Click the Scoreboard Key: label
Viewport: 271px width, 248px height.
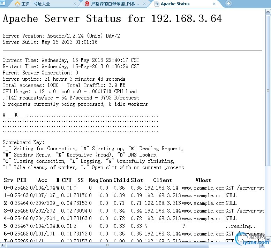click(x=23, y=142)
